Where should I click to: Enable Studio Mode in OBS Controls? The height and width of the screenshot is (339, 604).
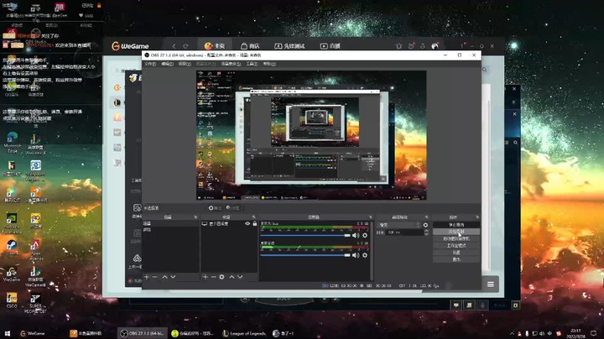456,245
